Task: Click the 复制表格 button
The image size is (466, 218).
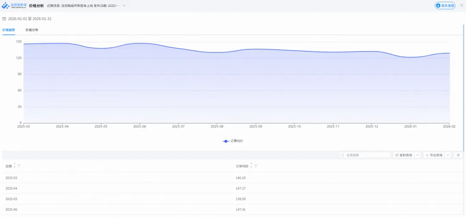Action: (404, 155)
